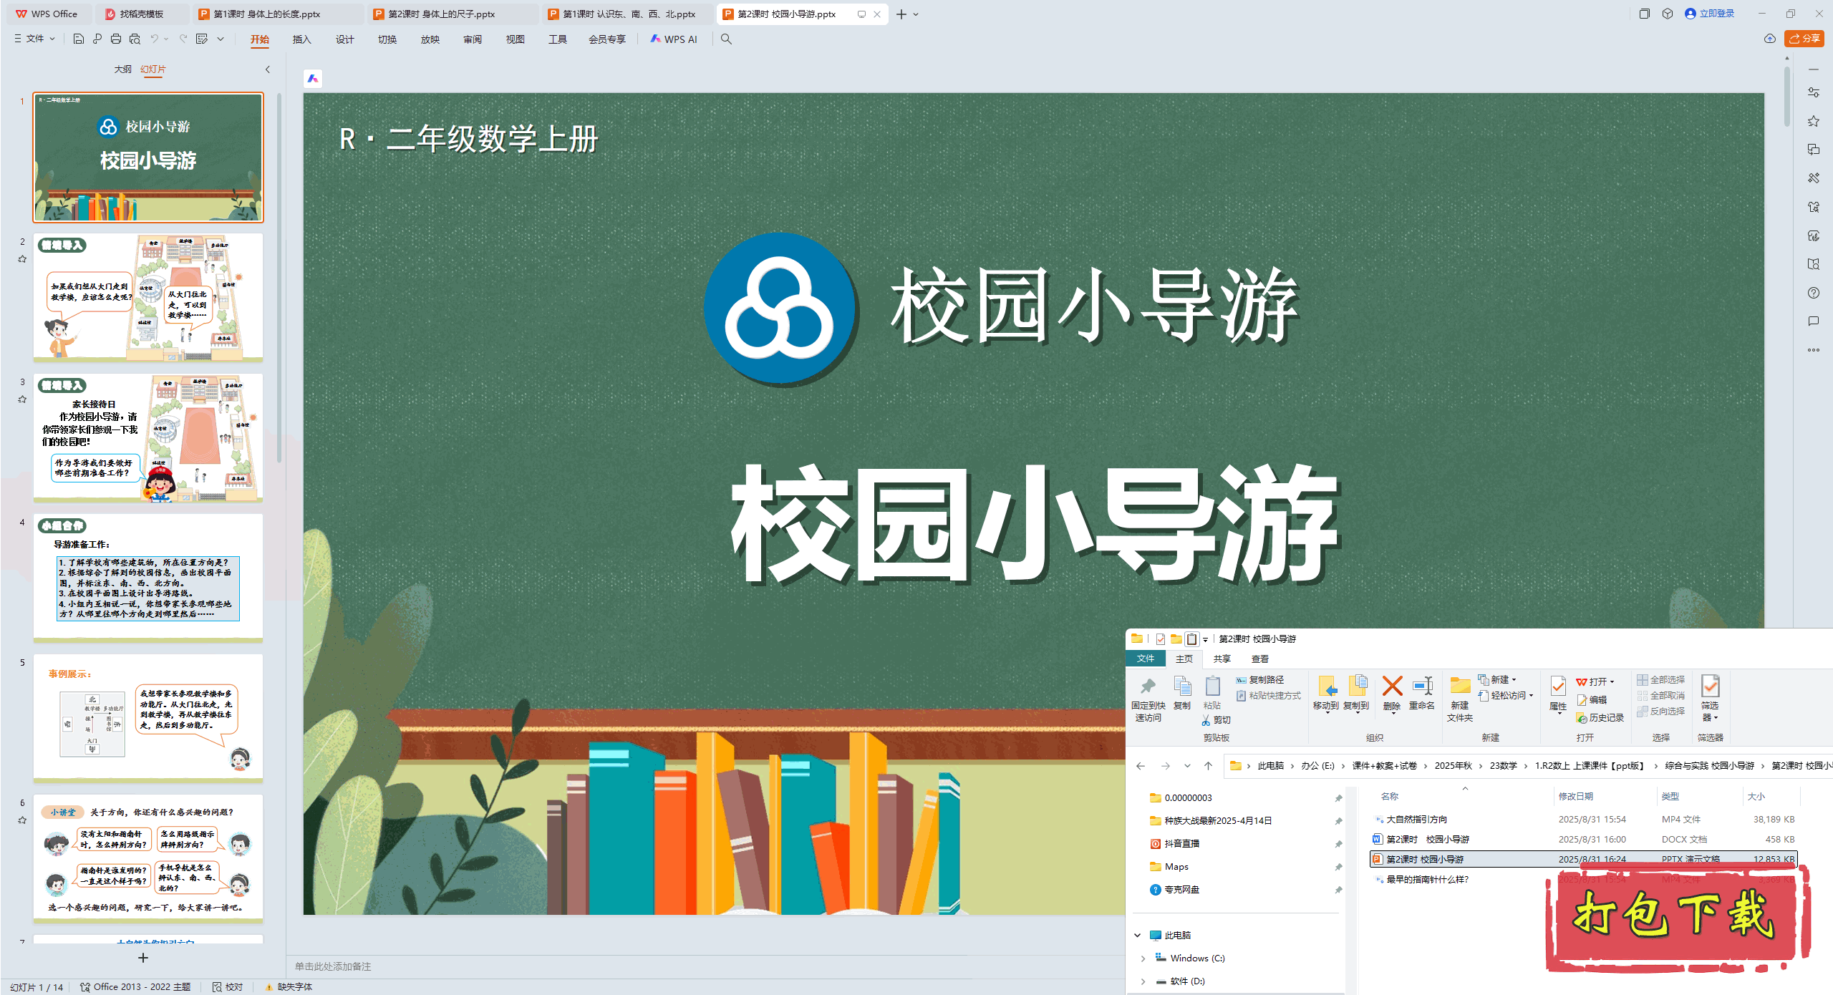
Task: Switch to 大纲 outline tab
Action: tap(122, 69)
